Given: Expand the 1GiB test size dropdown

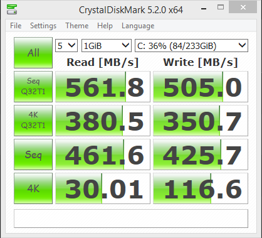Looking at the screenshot, I should tap(107, 45).
